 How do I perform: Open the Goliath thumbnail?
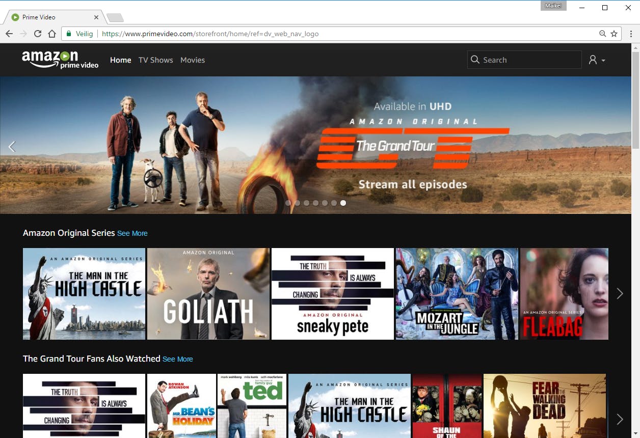pos(208,294)
